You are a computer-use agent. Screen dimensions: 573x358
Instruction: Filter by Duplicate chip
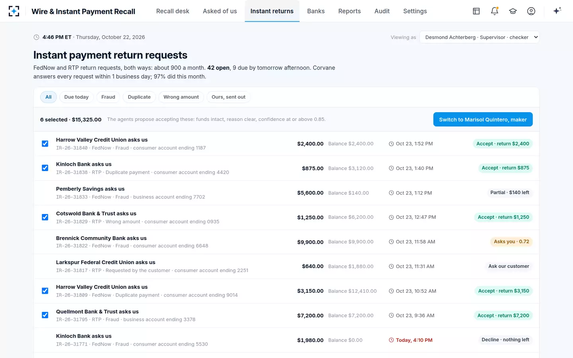point(139,97)
